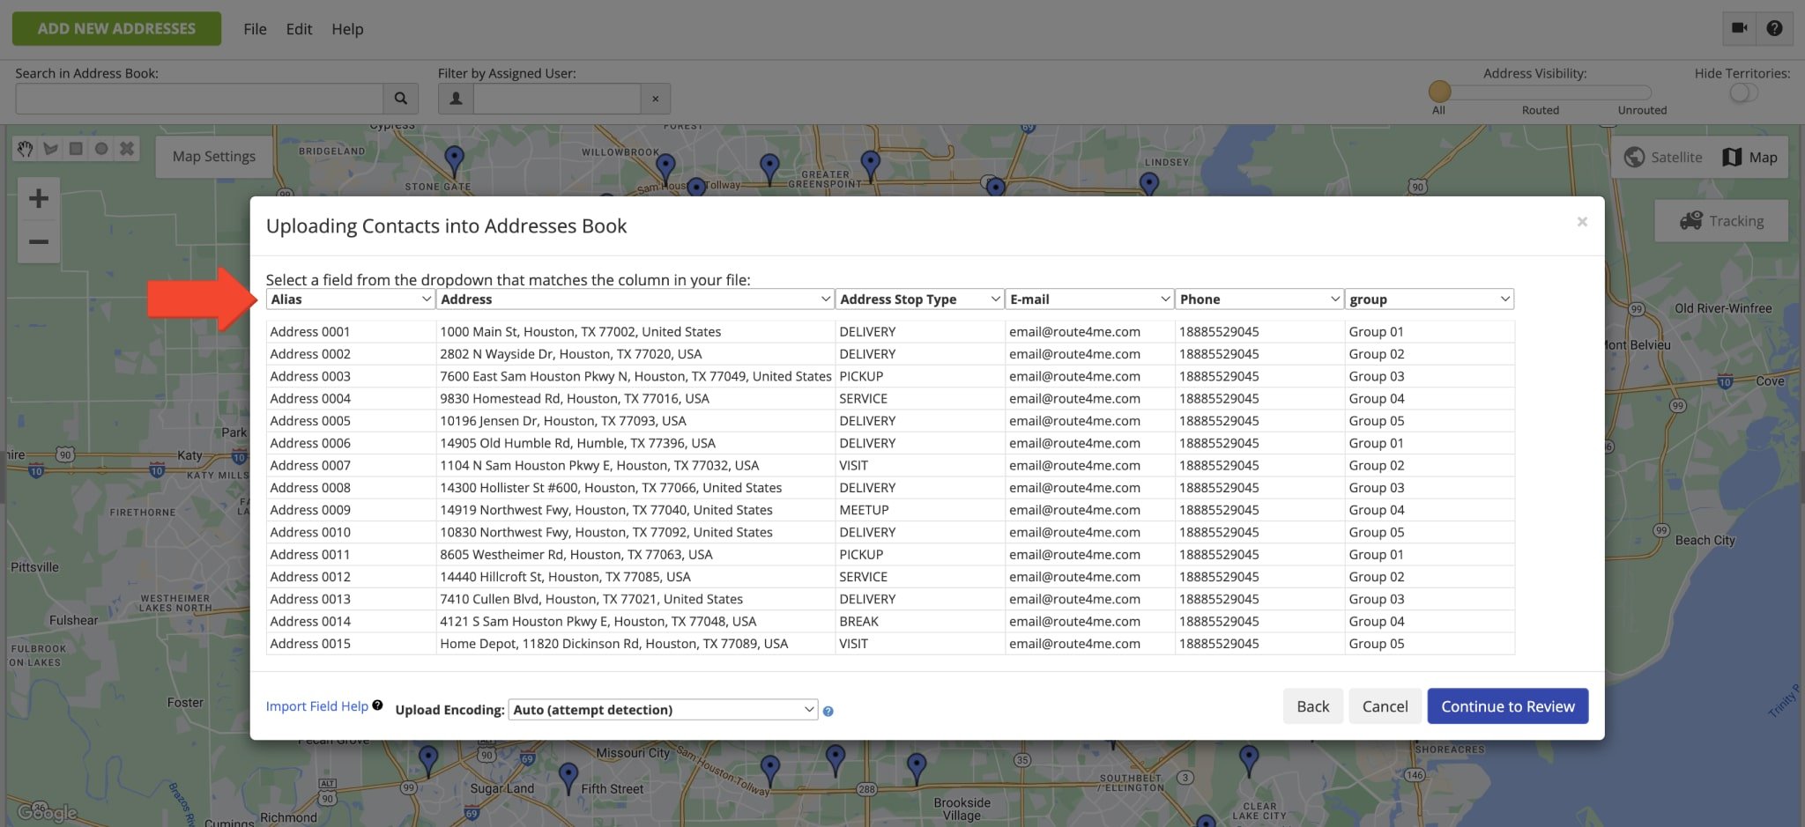The width and height of the screenshot is (1805, 827).
Task: Click MEETUP stop type cell
Action: pyautogui.click(x=919, y=510)
